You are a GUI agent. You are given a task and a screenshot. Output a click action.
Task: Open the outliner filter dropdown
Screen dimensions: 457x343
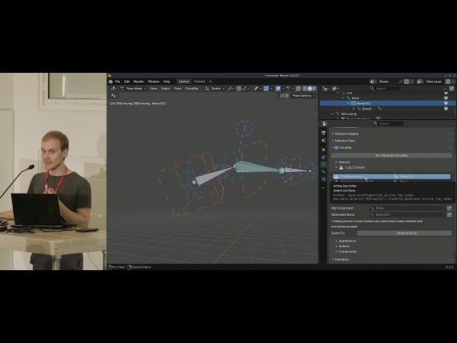pos(445,89)
